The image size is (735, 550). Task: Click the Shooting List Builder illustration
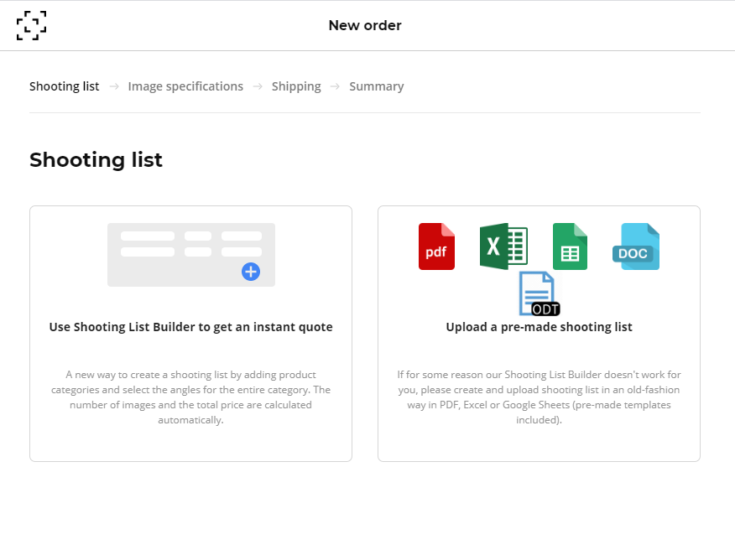(x=190, y=254)
